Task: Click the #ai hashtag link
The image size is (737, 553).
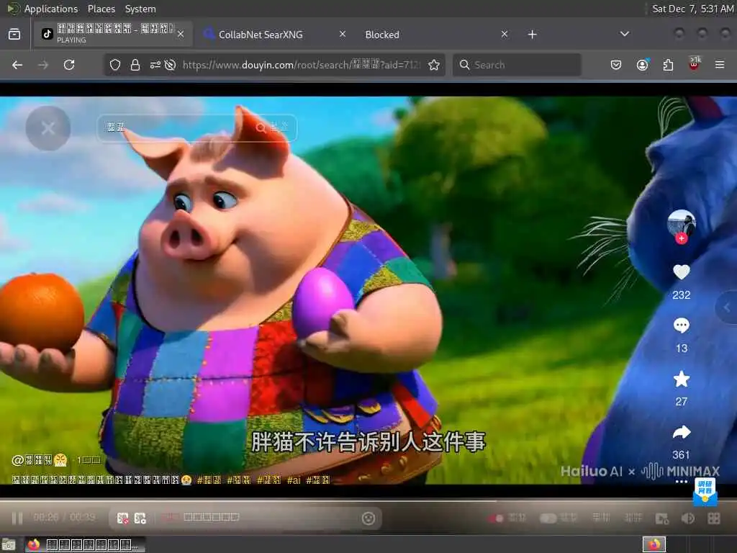Action: (294, 480)
